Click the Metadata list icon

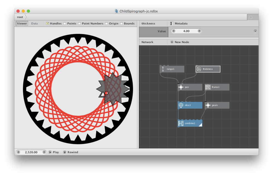172,23
